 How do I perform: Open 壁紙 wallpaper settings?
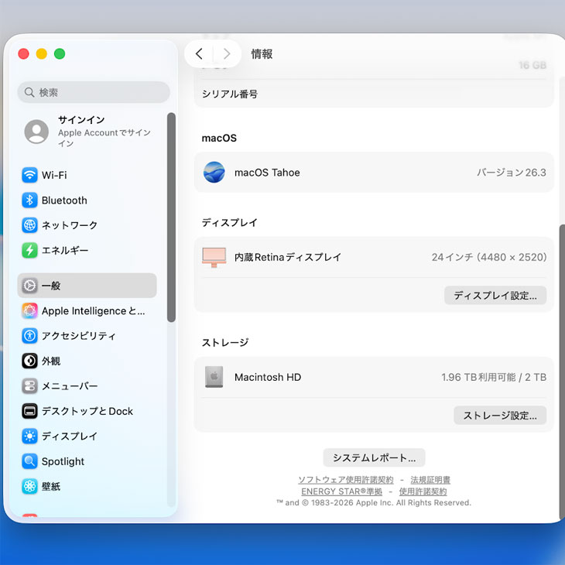(51, 486)
